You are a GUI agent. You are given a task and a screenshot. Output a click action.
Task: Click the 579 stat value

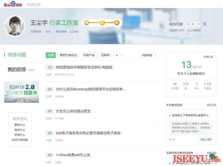(x=186, y=84)
